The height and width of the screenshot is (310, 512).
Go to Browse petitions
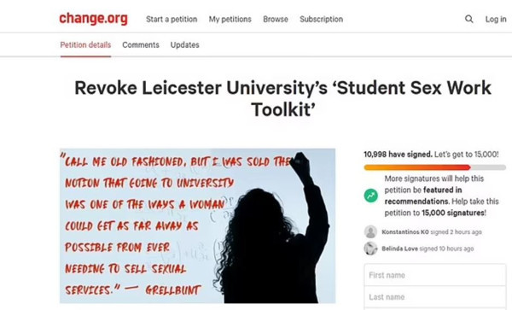tap(276, 20)
